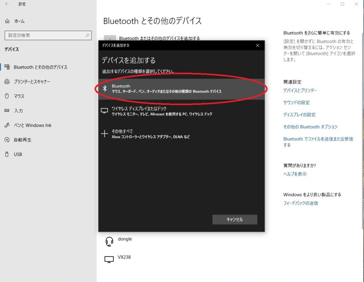Open デバイスとプリンター link

point(300,91)
